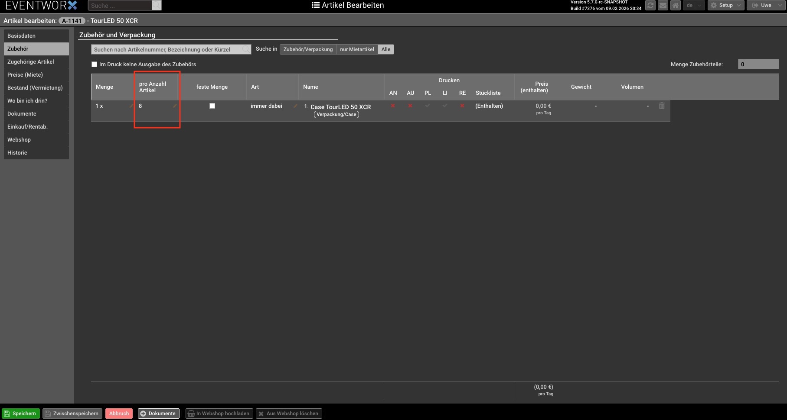The height and width of the screenshot is (420, 787).
Task: Click the accessory search input field
Action: 167,49
